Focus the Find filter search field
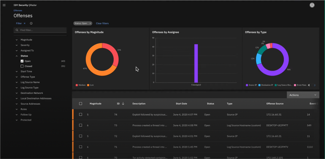 (x=40, y=30)
